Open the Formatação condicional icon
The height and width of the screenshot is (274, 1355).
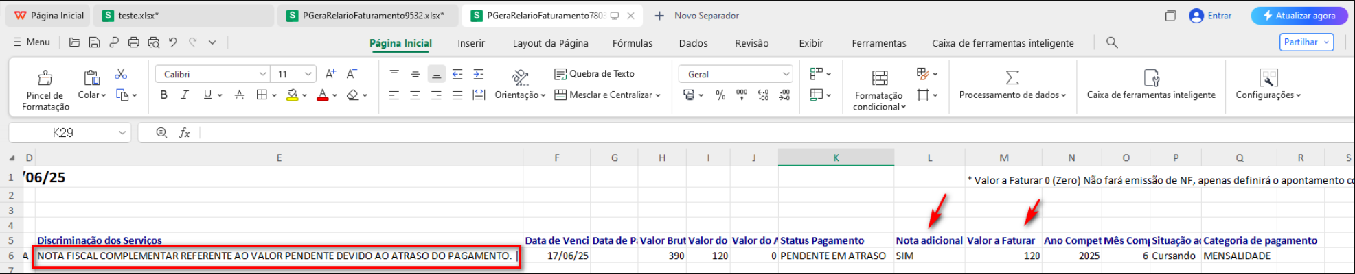coord(880,77)
